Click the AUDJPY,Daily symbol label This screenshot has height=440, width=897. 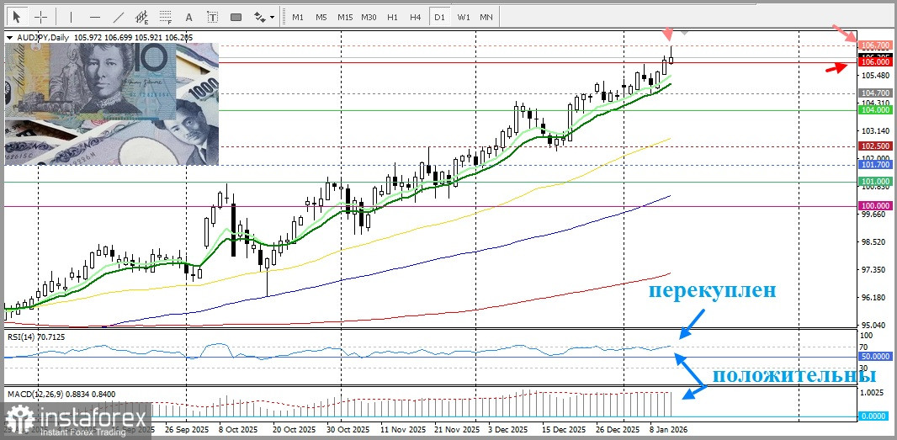42,38
